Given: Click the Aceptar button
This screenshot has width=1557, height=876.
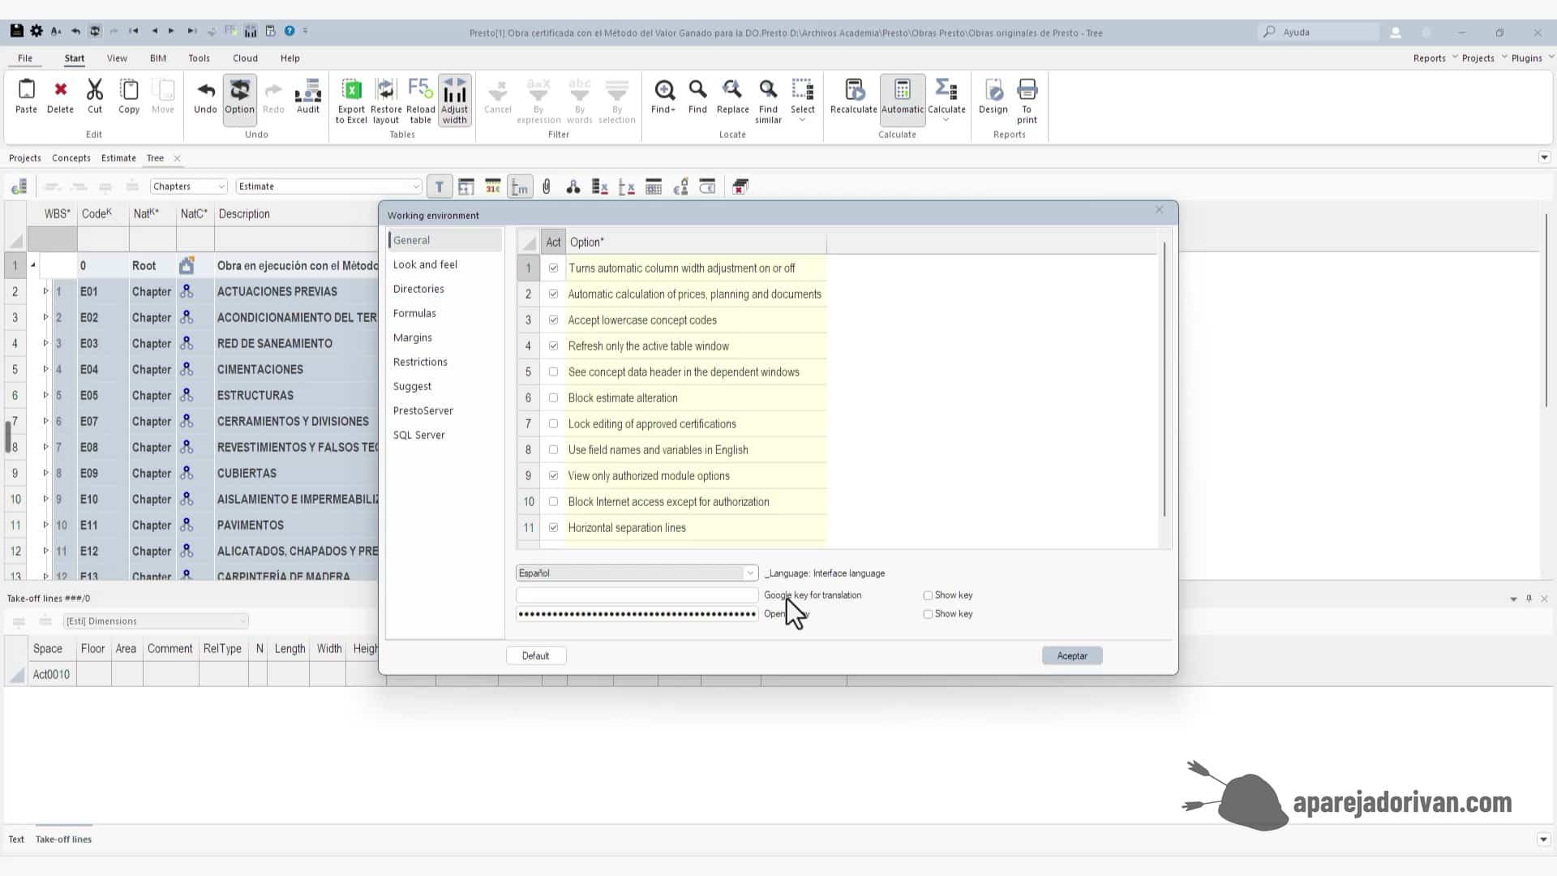Looking at the screenshot, I should coord(1072,655).
